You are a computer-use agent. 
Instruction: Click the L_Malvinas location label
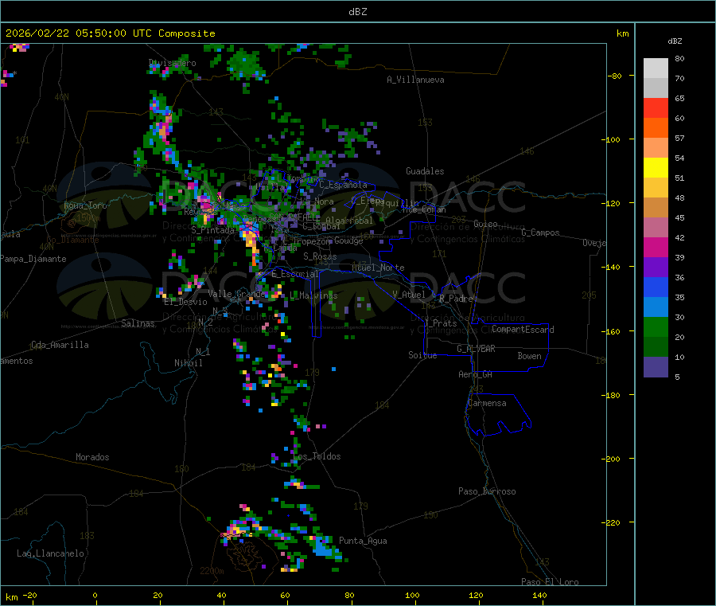[313, 295]
